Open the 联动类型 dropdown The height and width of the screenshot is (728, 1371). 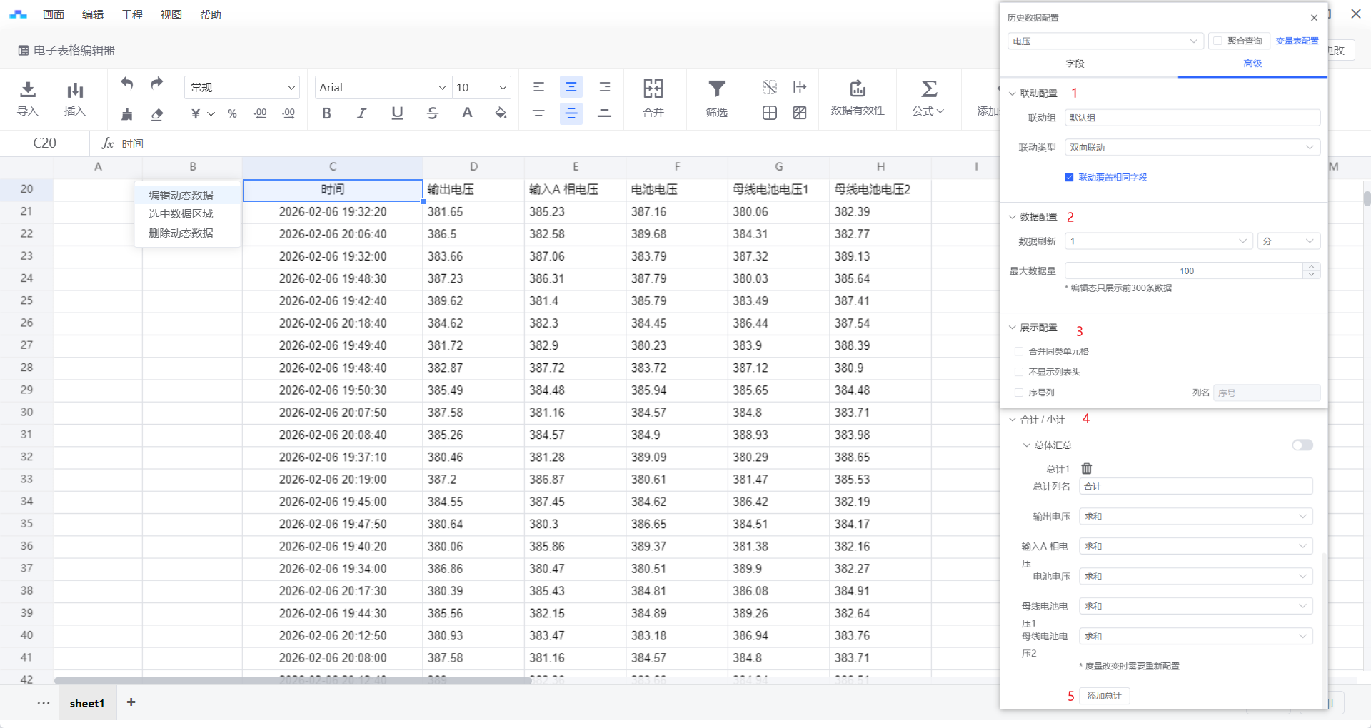click(1192, 148)
